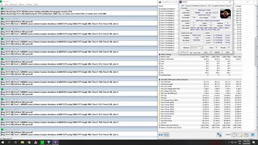Select the CPU (Tctl/Tdie) sensor row
The image size is (258, 145).
click(200, 82)
